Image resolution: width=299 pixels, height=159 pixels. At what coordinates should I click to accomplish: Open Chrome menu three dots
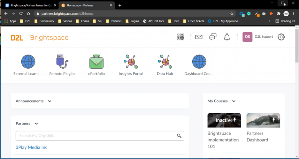(294, 13)
